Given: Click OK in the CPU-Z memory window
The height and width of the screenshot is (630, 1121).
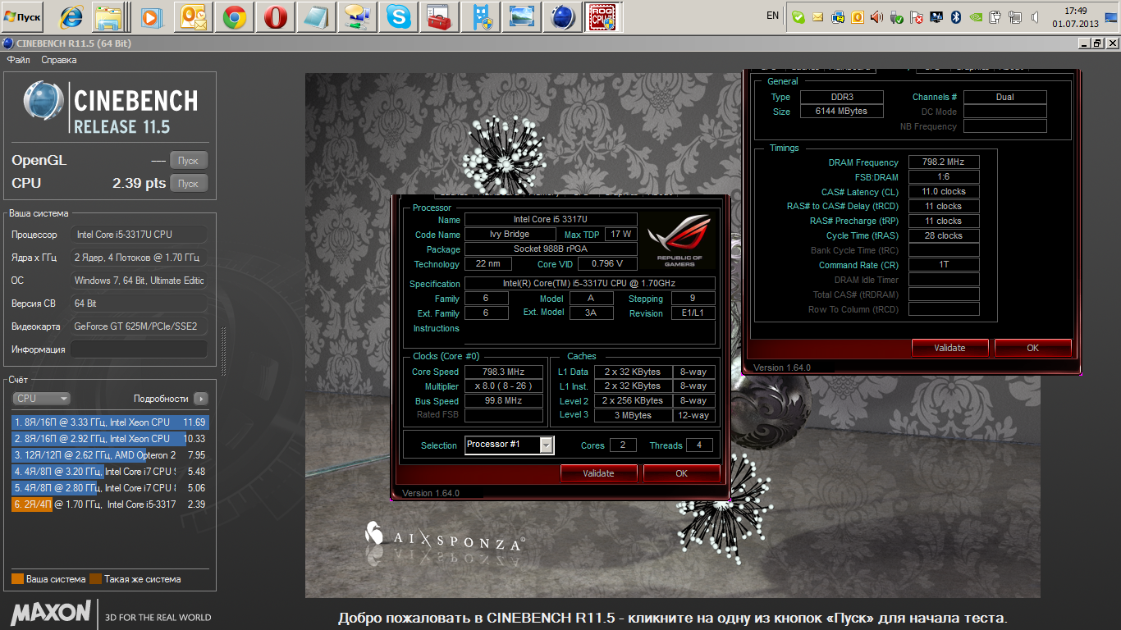Looking at the screenshot, I should pyautogui.click(x=1032, y=348).
